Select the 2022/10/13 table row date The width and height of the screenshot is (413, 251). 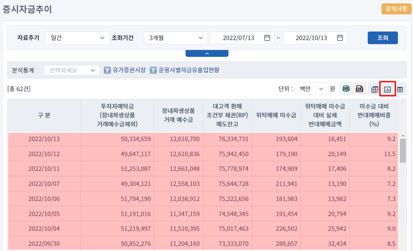tap(44, 139)
